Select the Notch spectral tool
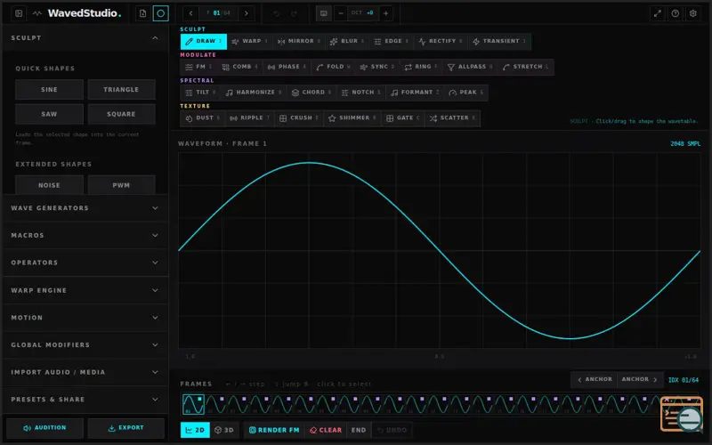 [361, 93]
